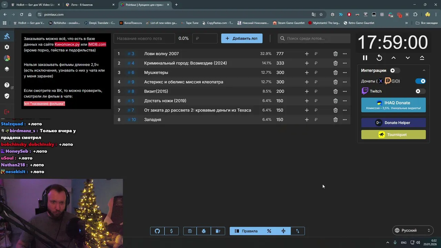Click the ENG language indicator in taskbar
This screenshot has width=441, height=248.
tap(403, 242)
